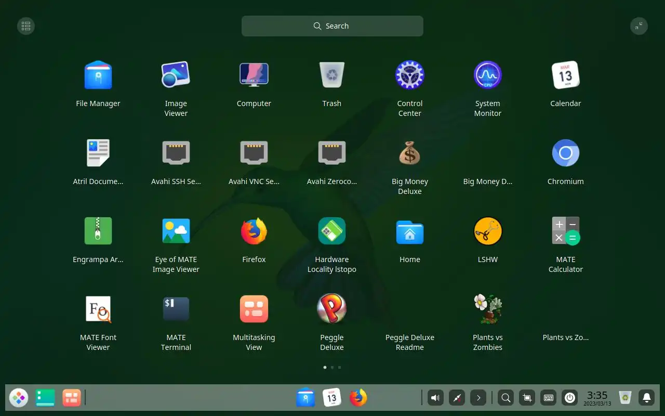
Task: Open truncated Big Money D... entry
Action: click(488, 181)
